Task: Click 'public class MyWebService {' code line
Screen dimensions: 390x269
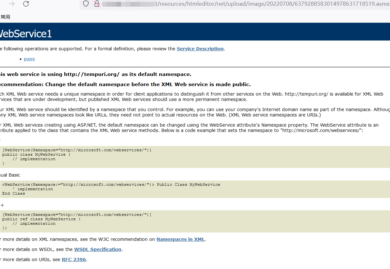Action: click(36, 154)
